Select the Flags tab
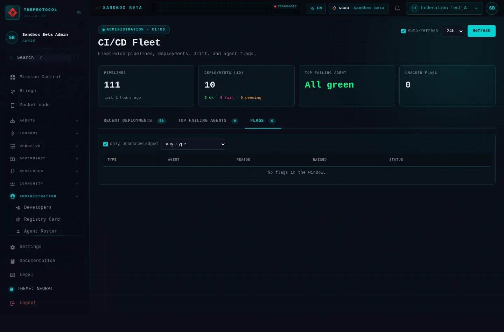The image size is (504, 332). pyautogui.click(x=263, y=121)
